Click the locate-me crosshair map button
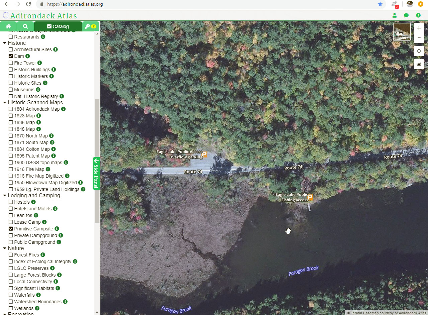Screen dimensions: 428x315 [x=419, y=51]
